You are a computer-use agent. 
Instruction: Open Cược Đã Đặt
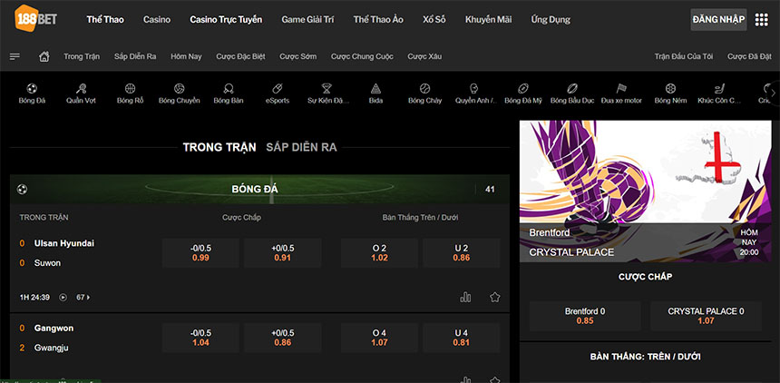click(x=749, y=56)
